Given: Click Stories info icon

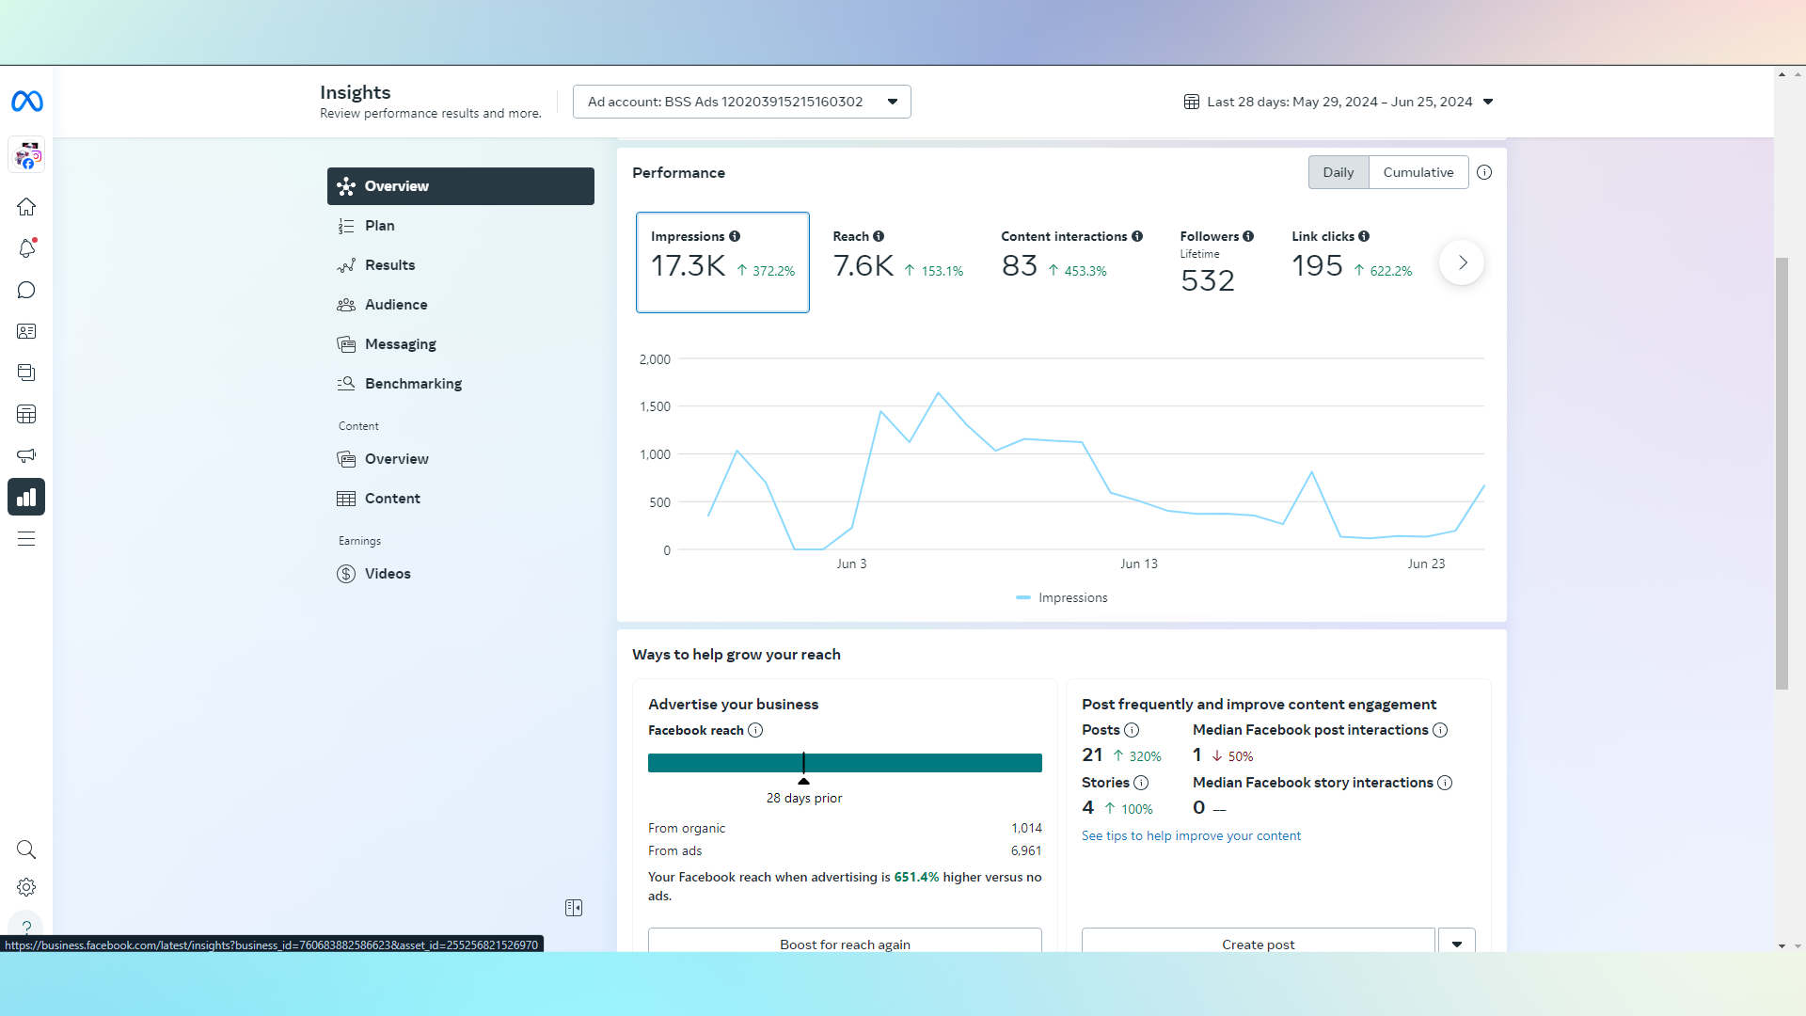Looking at the screenshot, I should 1141,783.
